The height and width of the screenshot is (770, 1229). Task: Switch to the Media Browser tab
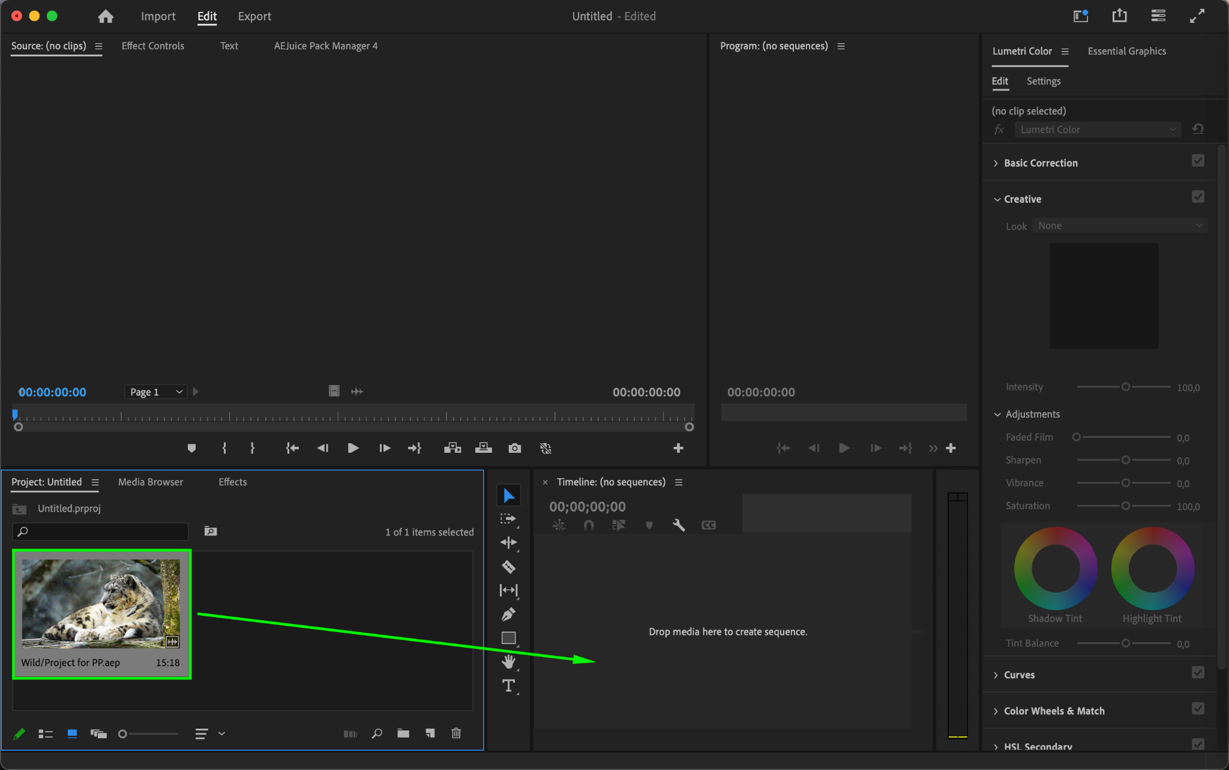[151, 482]
